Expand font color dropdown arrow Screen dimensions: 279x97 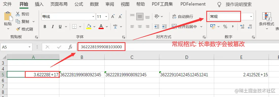coord(107,27)
